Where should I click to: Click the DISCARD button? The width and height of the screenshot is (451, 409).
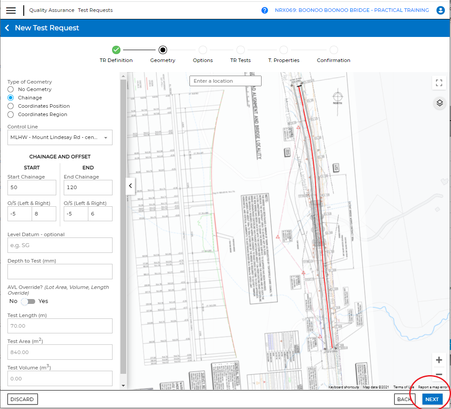click(x=22, y=399)
